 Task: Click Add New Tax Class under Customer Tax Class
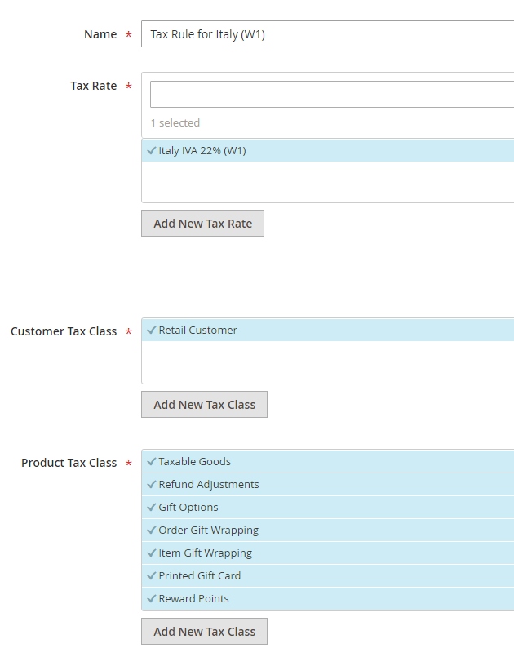[204, 404]
